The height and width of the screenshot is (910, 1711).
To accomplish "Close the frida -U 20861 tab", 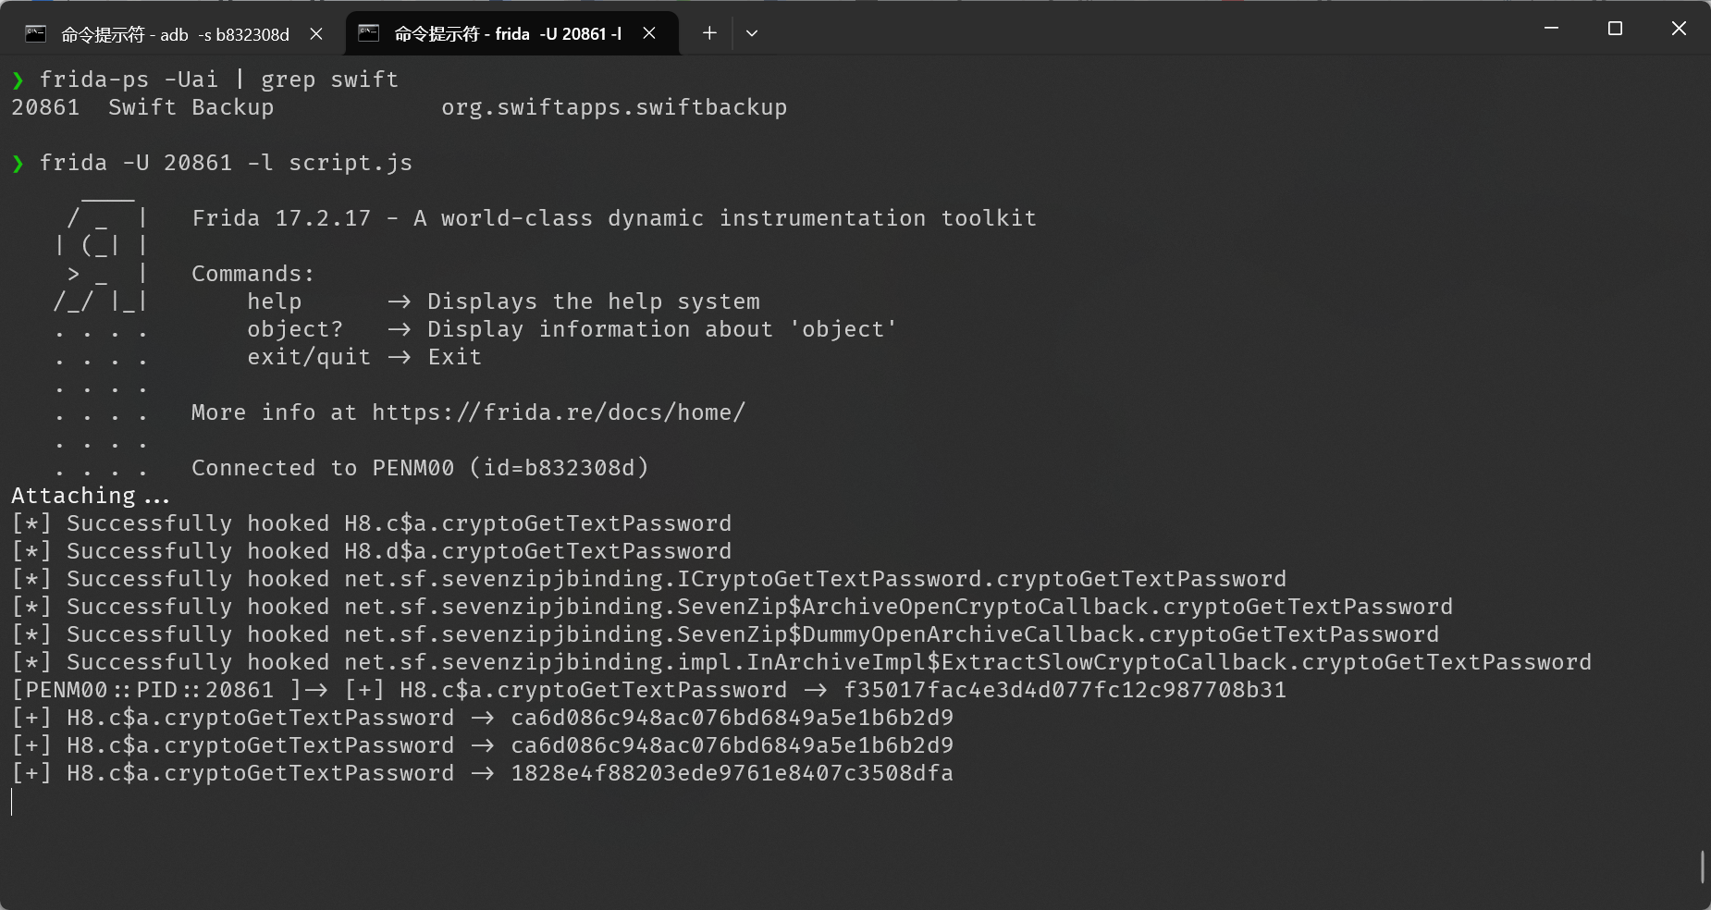I will coord(649,34).
